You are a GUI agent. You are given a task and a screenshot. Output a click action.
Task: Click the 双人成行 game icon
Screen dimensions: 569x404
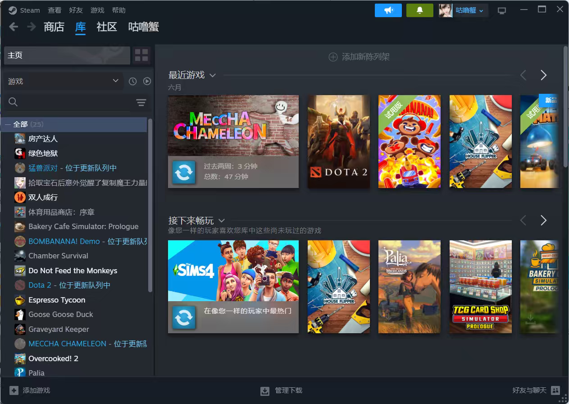click(x=20, y=197)
